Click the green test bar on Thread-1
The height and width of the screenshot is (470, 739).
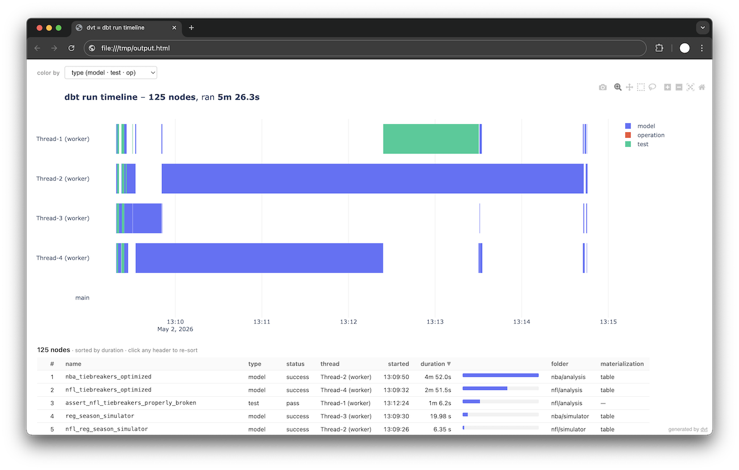click(431, 139)
